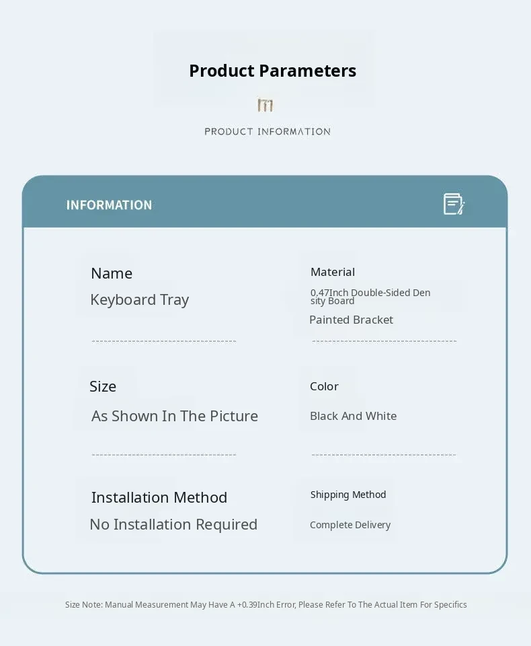Click the 0.47Inch Double-Sided Density Board text
The width and height of the screenshot is (531, 646).
pos(370,296)
